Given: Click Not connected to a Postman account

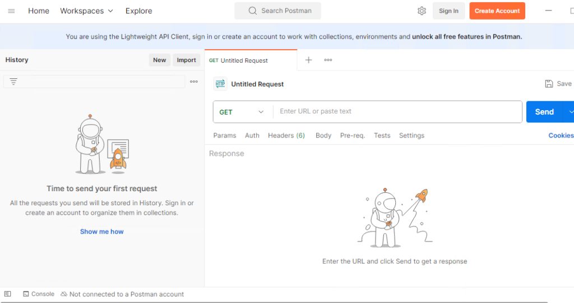Looking at the screenshot, I should tap(127, 294).
